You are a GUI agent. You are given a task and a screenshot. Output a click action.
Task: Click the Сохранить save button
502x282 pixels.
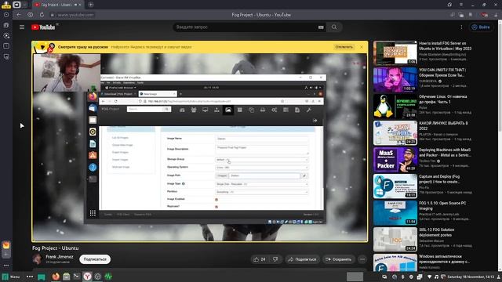tap(338, 259)
